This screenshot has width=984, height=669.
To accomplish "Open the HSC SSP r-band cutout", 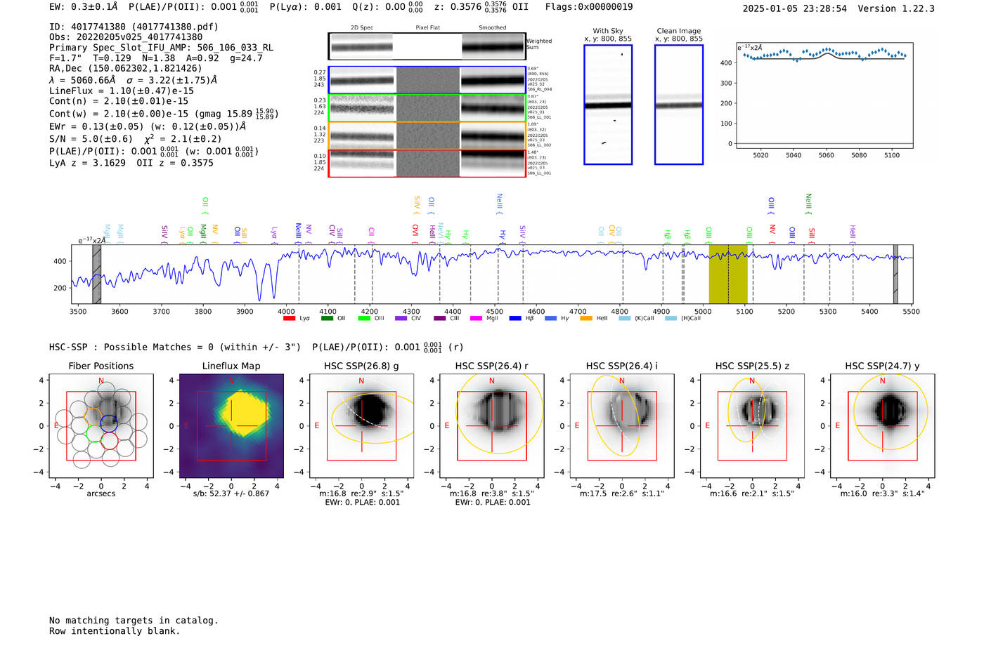I will click(492, 425).
